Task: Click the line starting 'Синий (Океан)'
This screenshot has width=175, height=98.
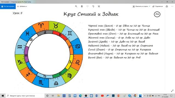Action: coord(119,50)
